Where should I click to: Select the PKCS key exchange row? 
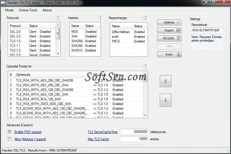(x=129, y=41)
